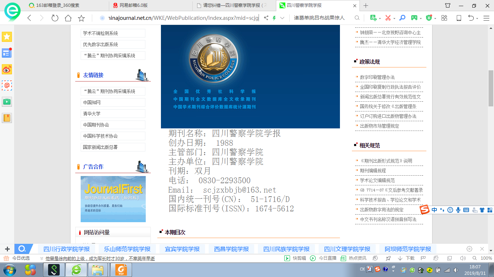Toggle the green lightning speed mode icon
Viewport: 494px width, 277px height.
pos(274,18)
